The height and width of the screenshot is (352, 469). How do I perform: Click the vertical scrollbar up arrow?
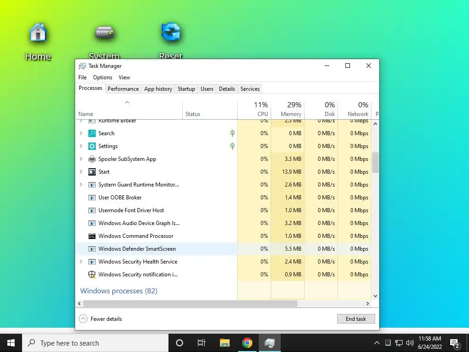pyautogui.click(x=376, y=124)
